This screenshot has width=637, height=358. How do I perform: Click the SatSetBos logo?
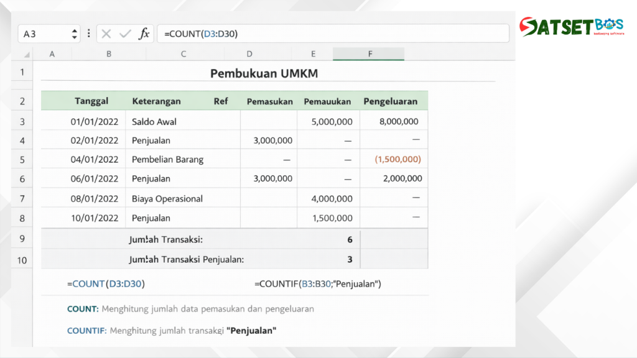(x=571, y=27)
